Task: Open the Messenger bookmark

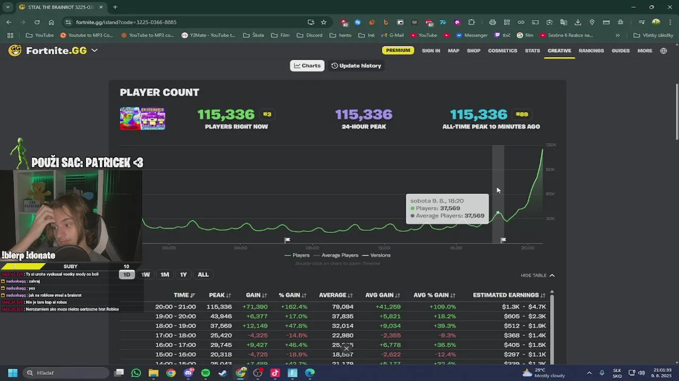Action: [471, 35]
